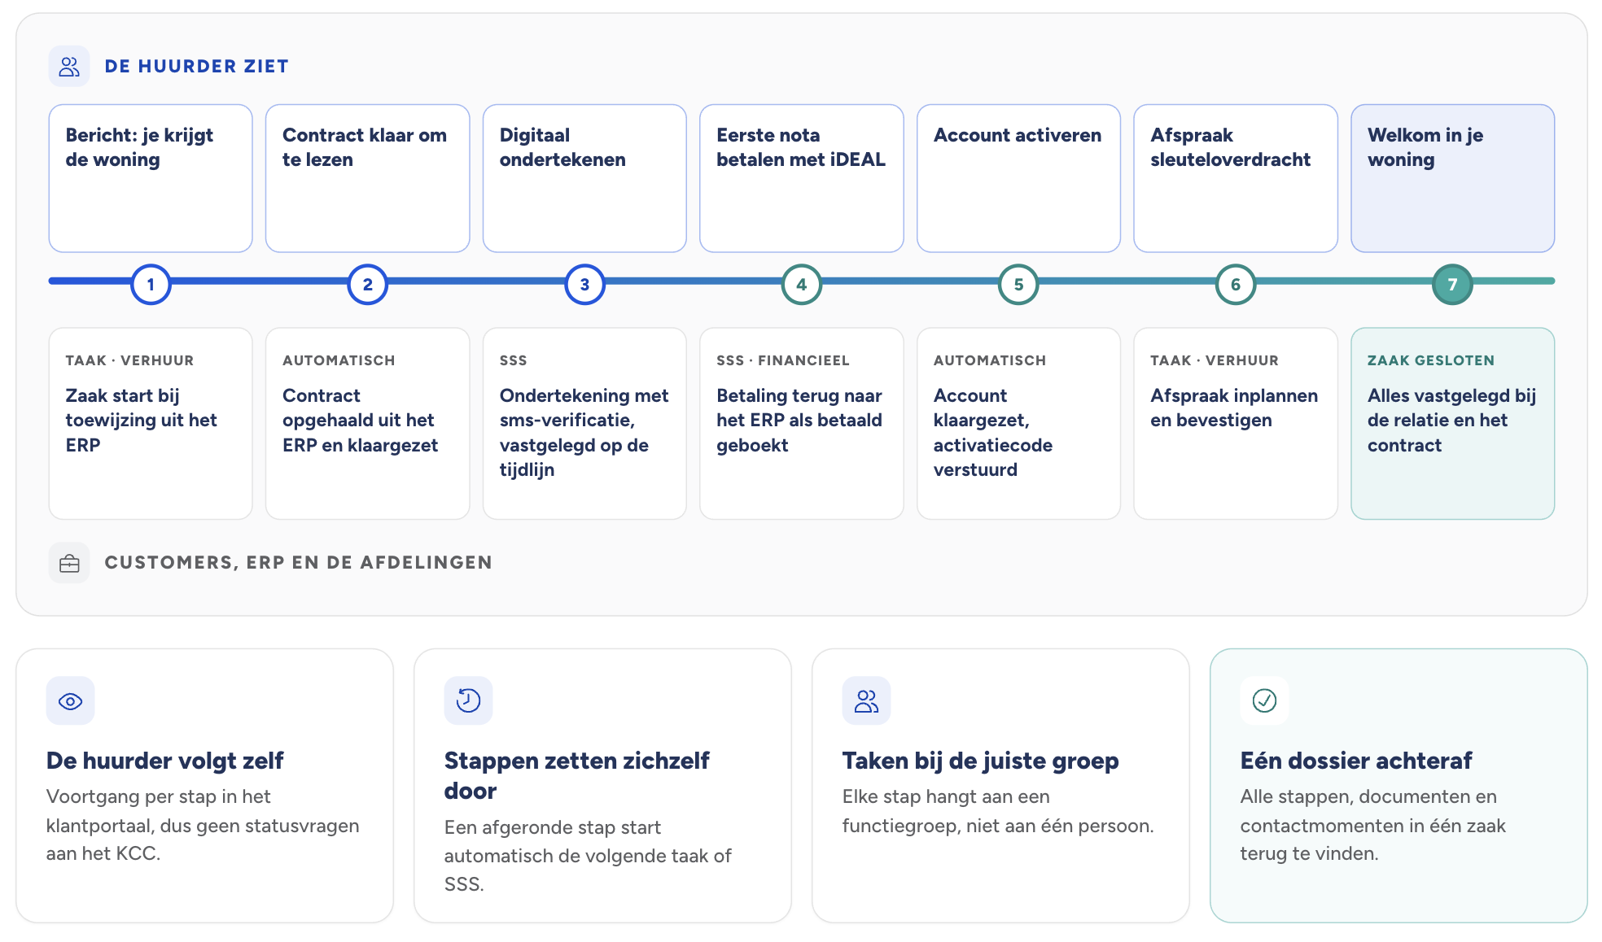Click the checkmark icon above Eén dossier achteraf
Screen dimensions: 1602x942
[x=1264, y=700]
